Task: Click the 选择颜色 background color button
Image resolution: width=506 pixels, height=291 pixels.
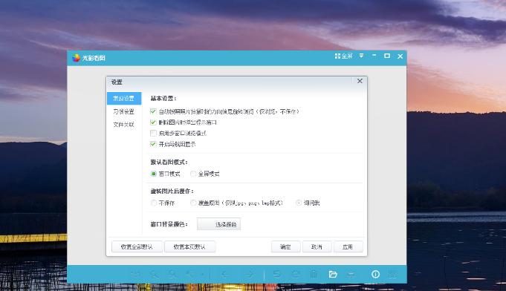Action: pyautogui.click(x=218, y=224)
